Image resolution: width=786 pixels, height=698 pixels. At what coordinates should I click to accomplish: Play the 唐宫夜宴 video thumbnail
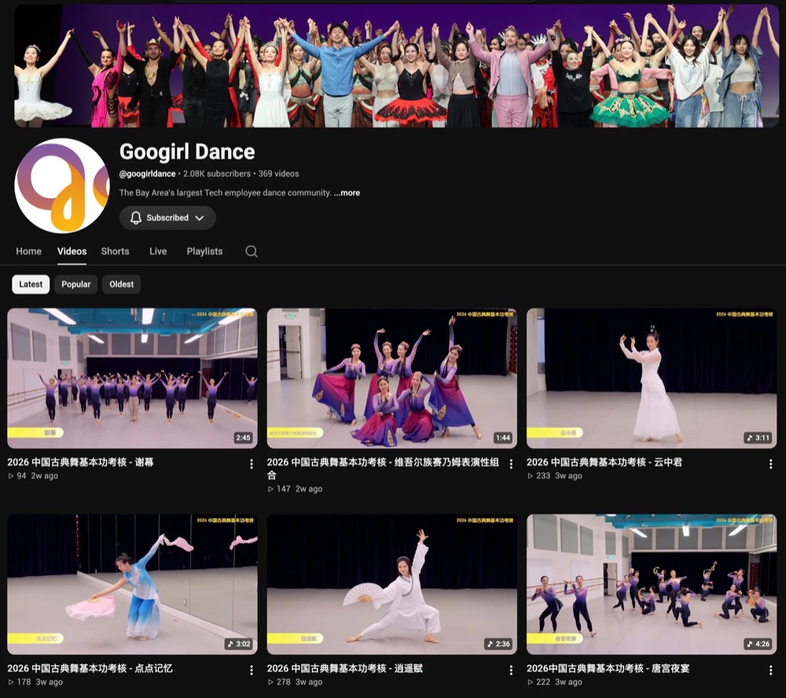click(x=652, y=584)
